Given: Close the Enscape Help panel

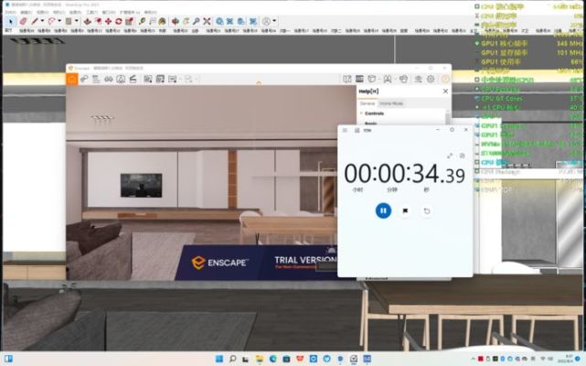Looking at the screenshot, I should [445, 91].
